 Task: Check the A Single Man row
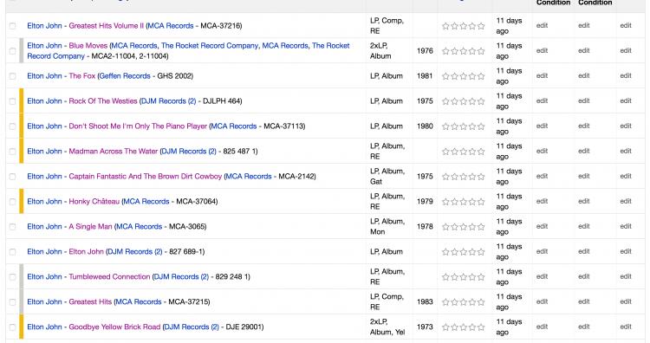12,227
